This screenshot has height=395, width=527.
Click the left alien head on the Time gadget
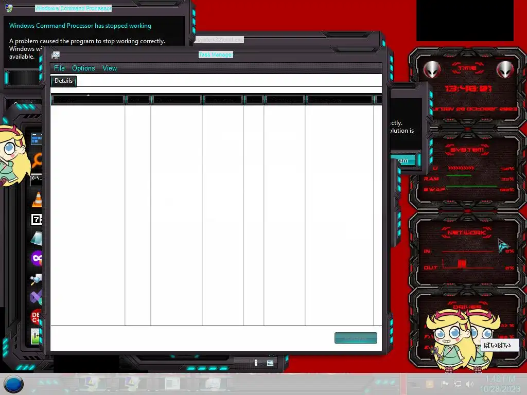click(x=432, y=70)
